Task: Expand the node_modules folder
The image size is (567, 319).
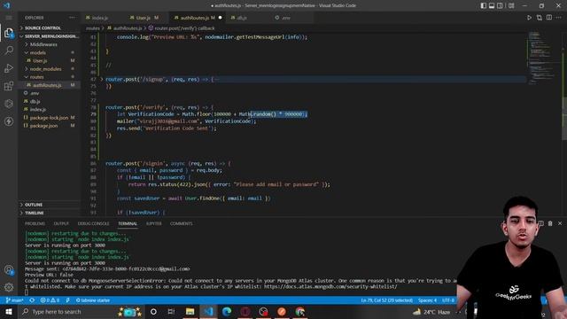Action: (45, 69)
